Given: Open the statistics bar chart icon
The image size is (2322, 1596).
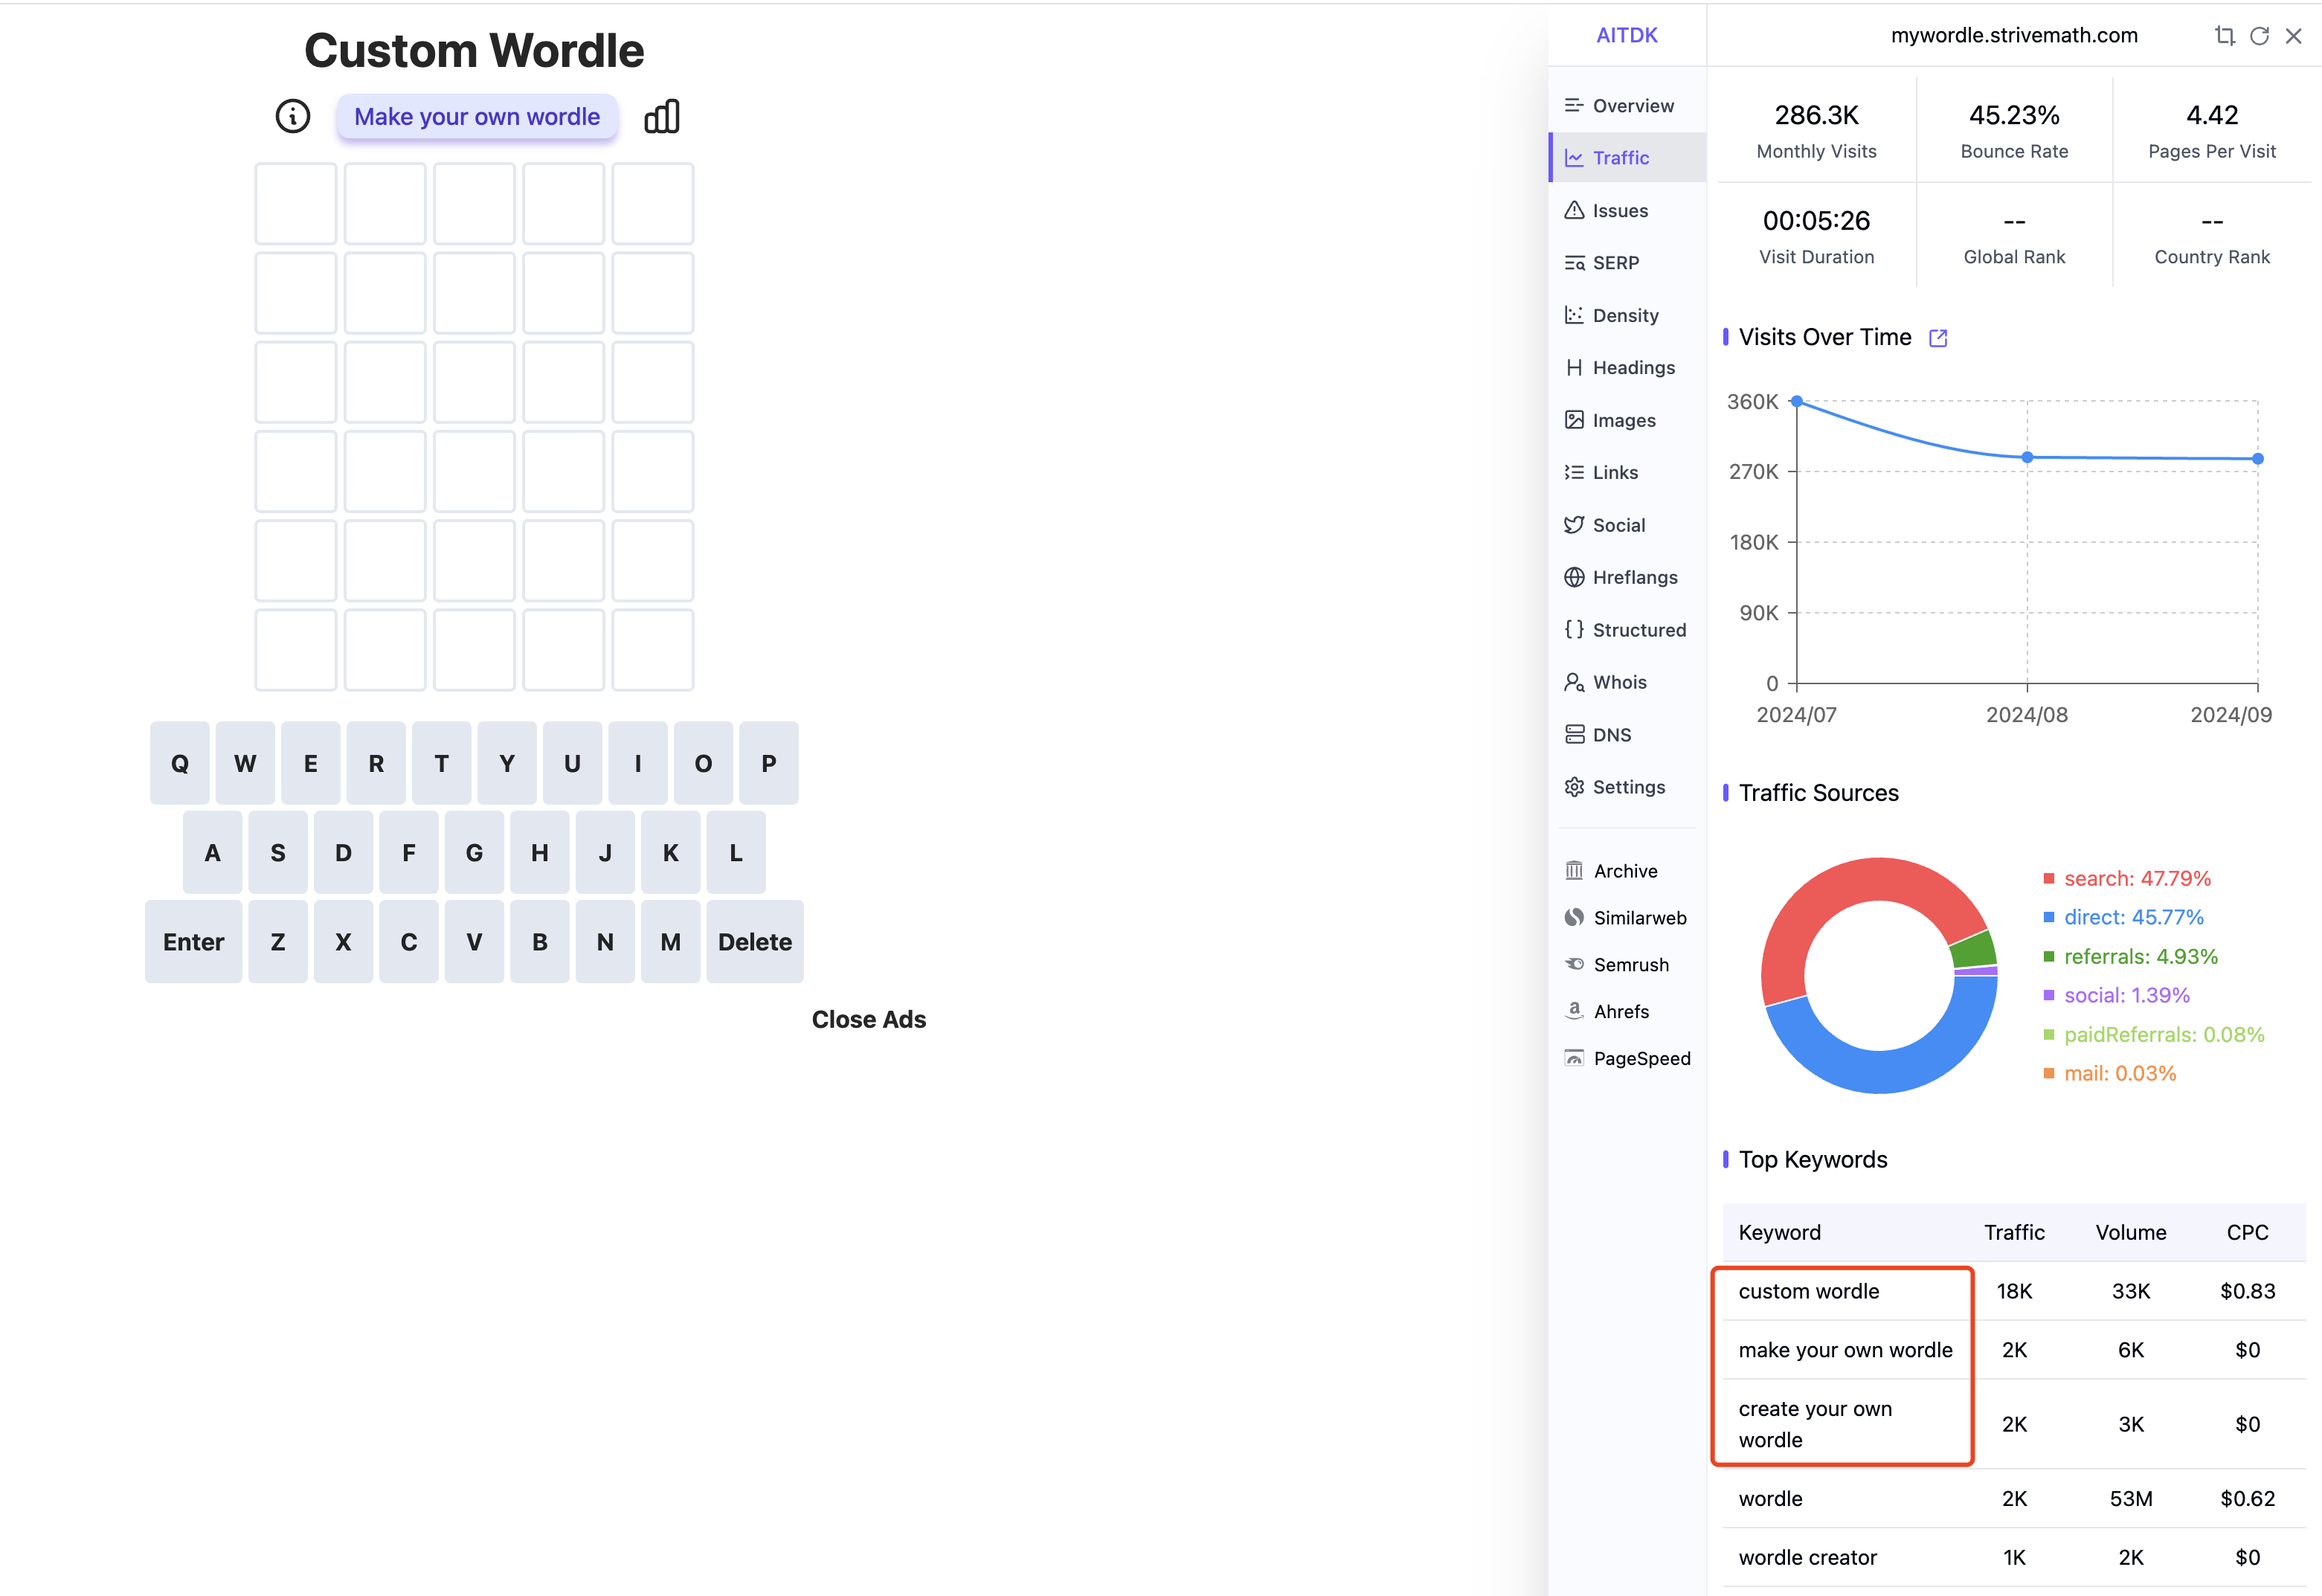Looking at the screenshot, I should [662, 117].
